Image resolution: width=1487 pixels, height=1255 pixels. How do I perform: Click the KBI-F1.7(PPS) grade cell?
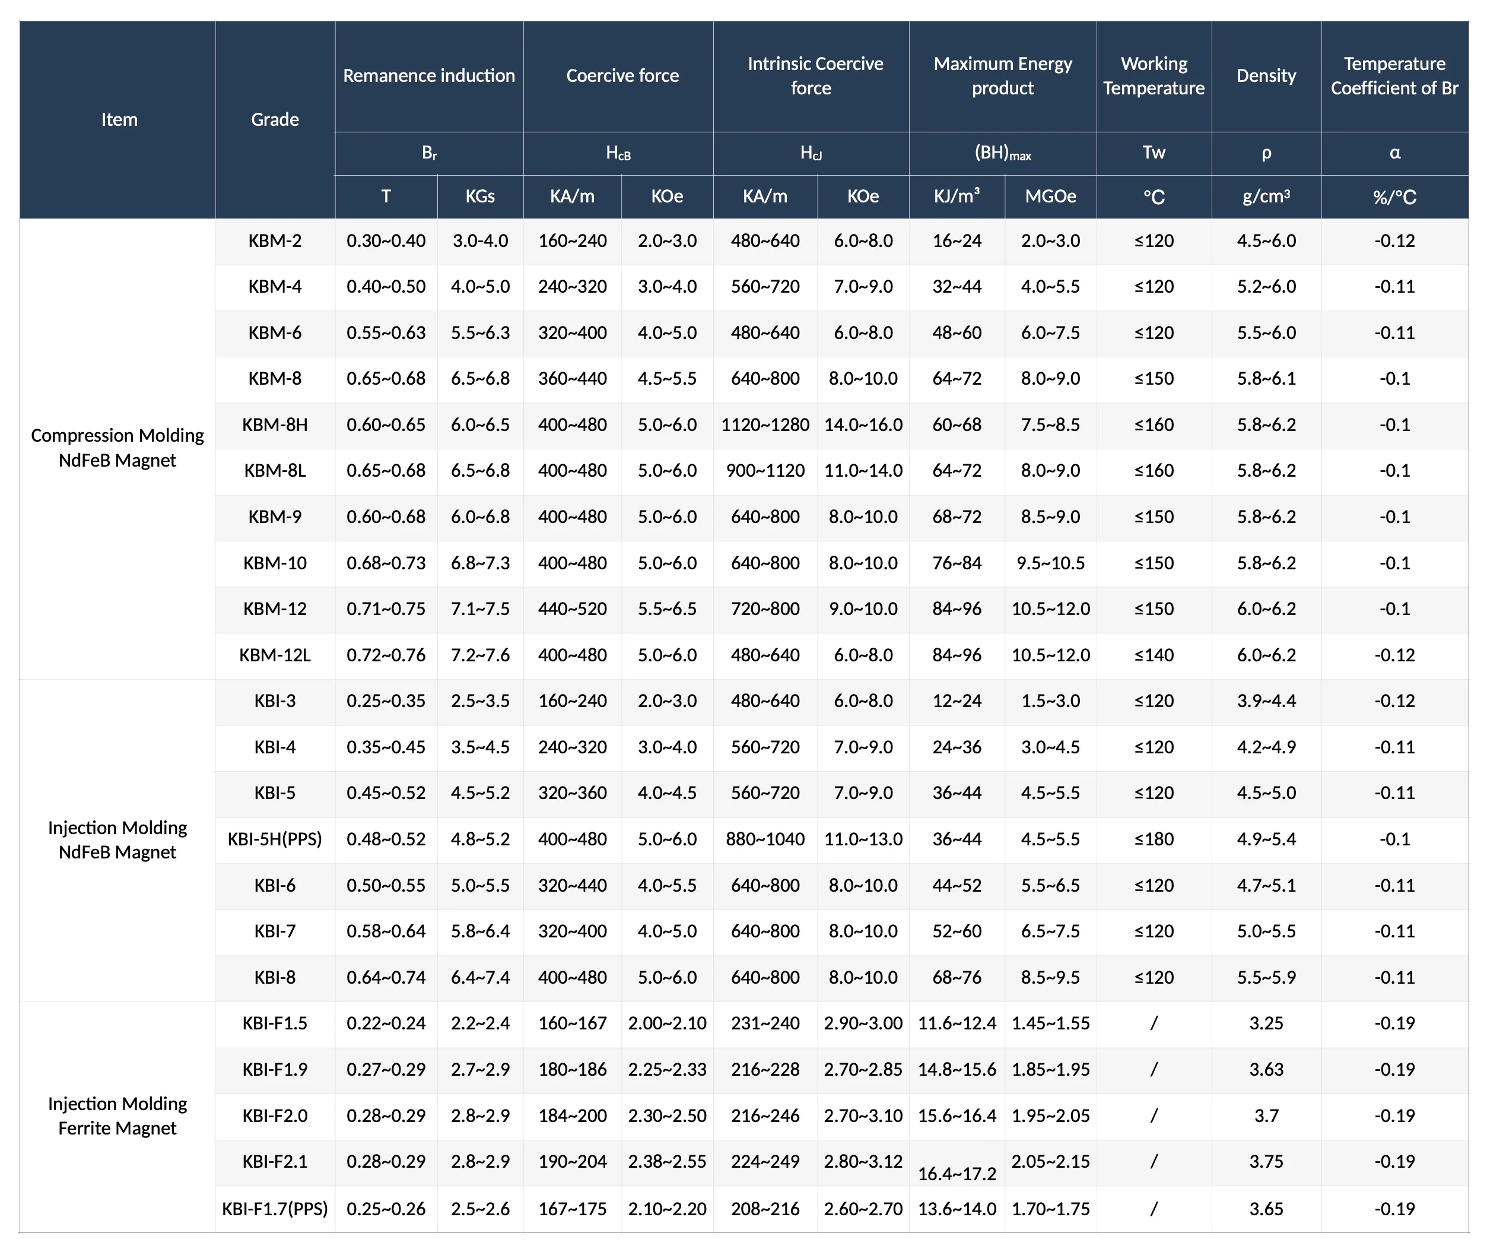[275, 1208]
